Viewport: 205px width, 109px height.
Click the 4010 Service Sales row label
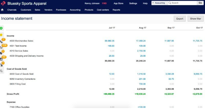tap(19, 51)
